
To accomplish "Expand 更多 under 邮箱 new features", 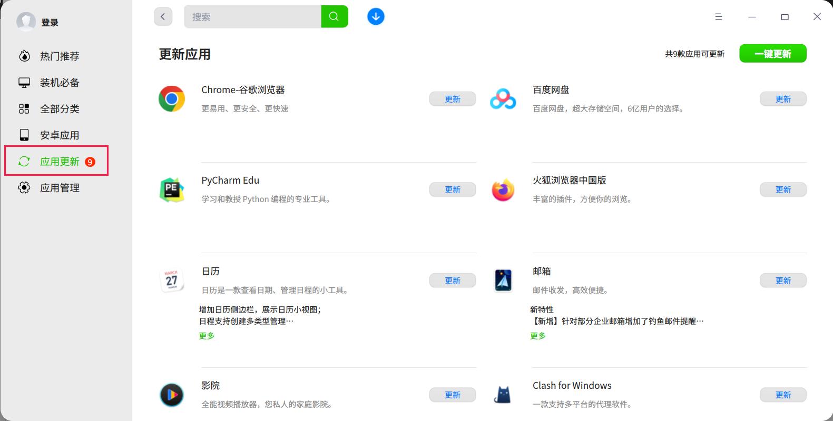I will [x=537, y=336].
